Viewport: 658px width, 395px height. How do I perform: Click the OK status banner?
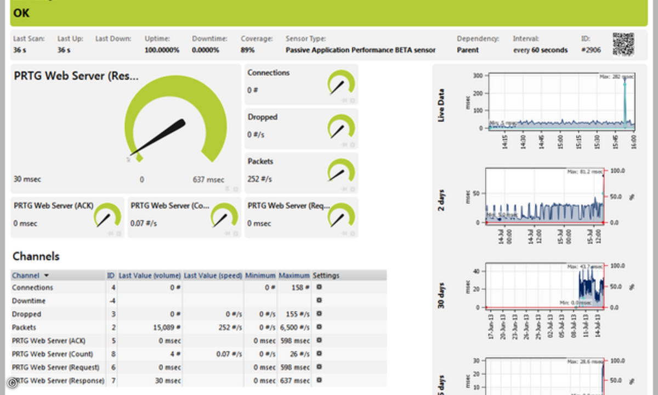click(x=328, y=13)
